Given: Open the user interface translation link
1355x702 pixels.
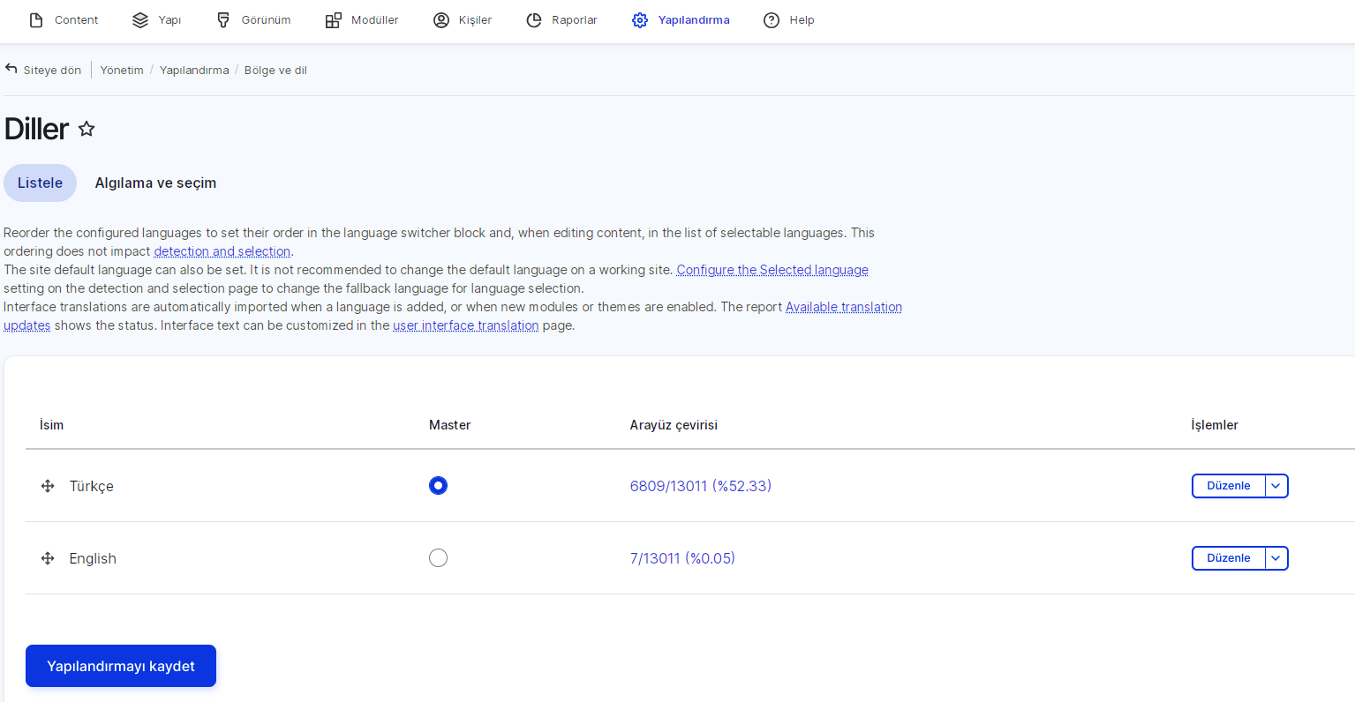Looking at the screenshot, I should [x=465, y=325].
